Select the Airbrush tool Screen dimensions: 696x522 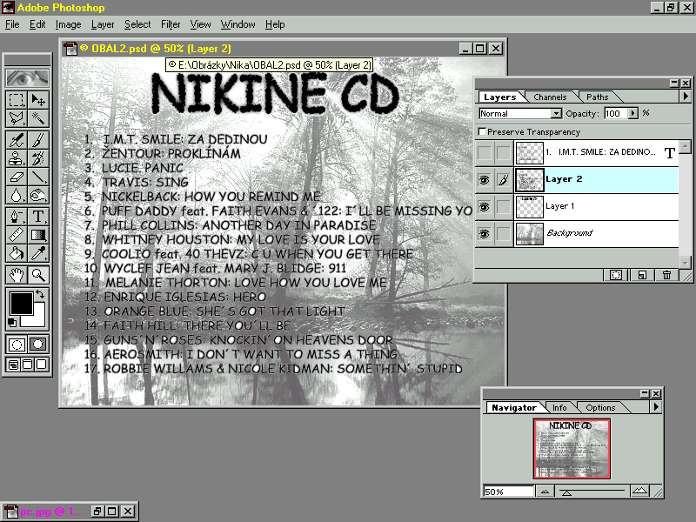click(17, 140)
